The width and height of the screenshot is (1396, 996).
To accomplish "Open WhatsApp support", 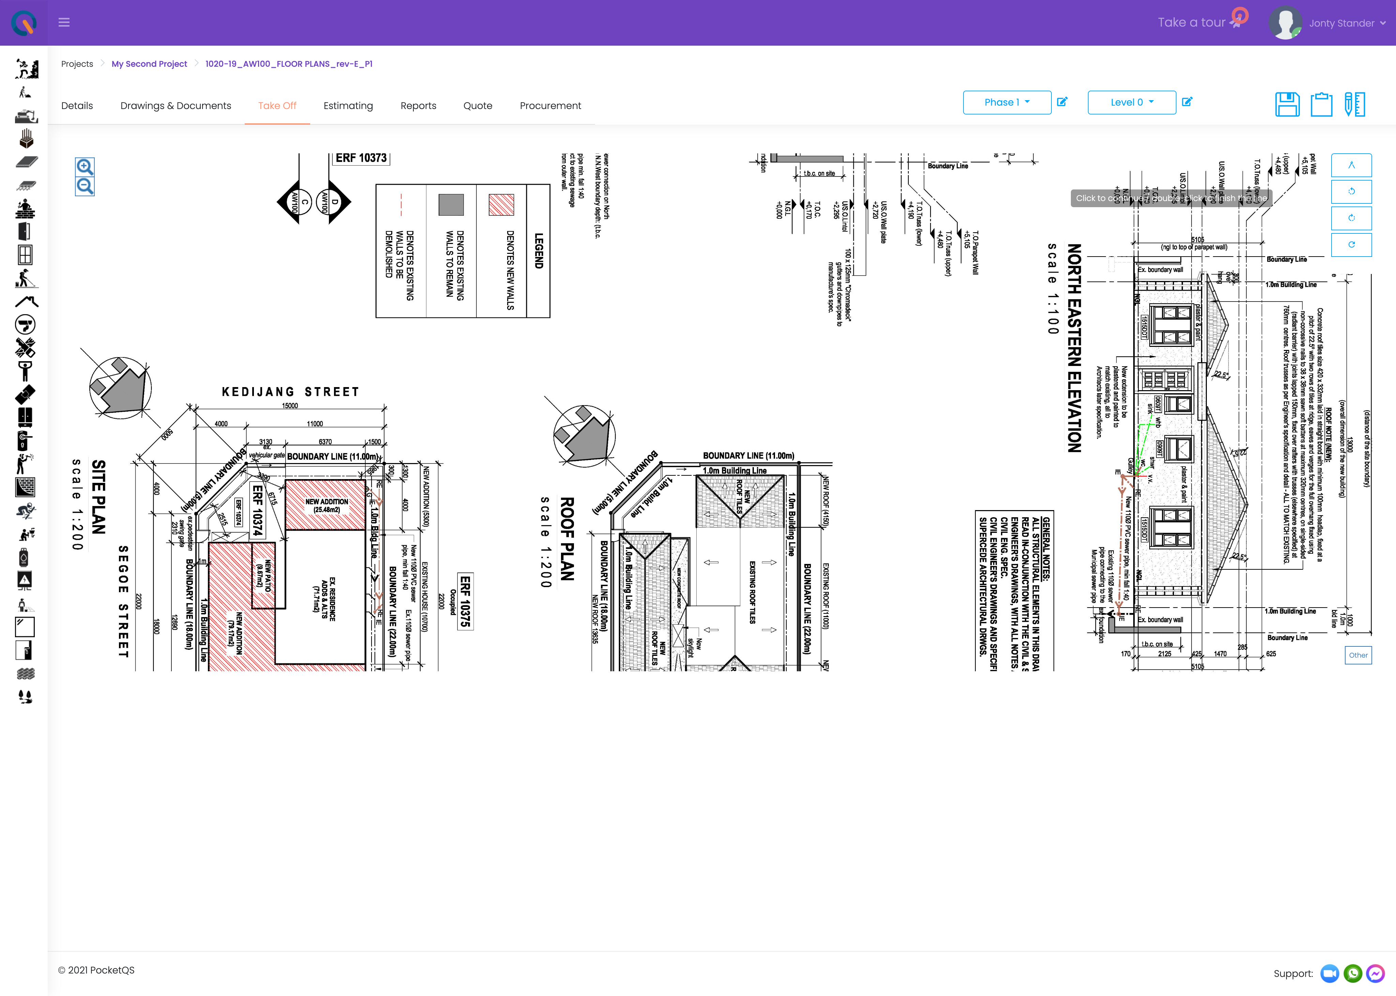I will (x=1353, y=973).
